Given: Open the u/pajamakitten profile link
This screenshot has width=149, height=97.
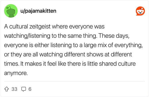Looking at the screenshot, I should pos(38,11).
